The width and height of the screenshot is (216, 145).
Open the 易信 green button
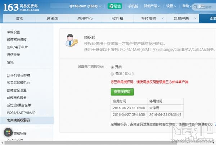[115, 6]
